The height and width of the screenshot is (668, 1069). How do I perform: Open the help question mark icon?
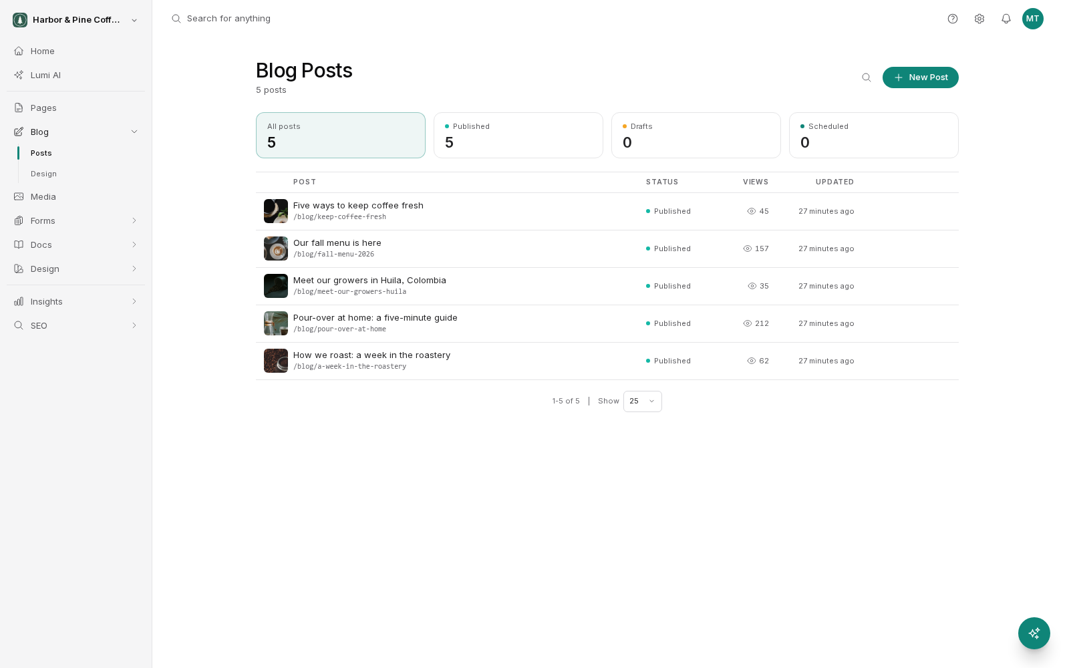(953, 19)
